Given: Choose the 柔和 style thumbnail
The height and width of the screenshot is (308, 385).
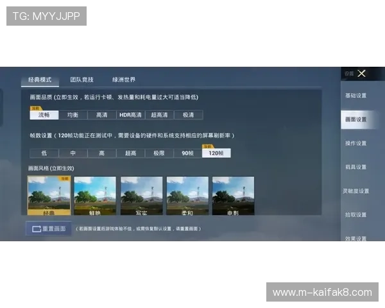Looking at the screenshot, I should click(187, 196).
